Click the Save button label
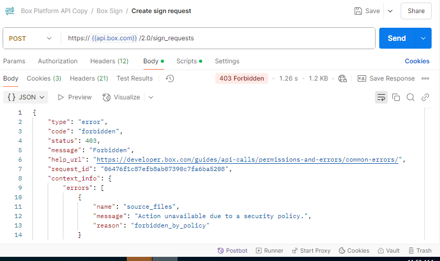The height and width of the screenshot is (261, 440). (x=372, y=11)
